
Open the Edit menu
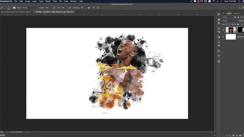click(x=21, y=1)
